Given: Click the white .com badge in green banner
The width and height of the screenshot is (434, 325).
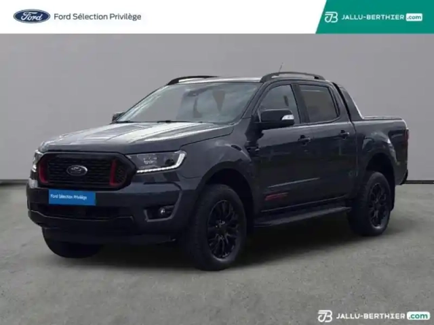Looking at the screenshot, I should (414, 17).
